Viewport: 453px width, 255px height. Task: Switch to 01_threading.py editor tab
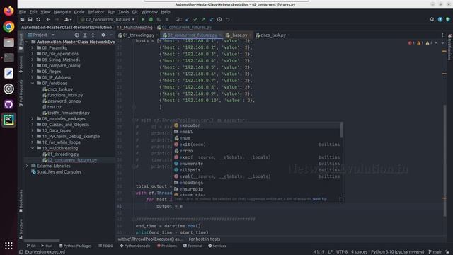click(138, 35)
